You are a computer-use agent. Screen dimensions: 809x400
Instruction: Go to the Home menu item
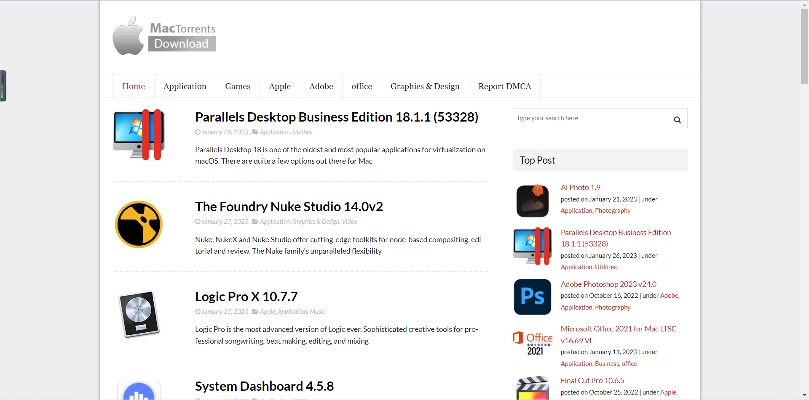[x=134, y=86]
